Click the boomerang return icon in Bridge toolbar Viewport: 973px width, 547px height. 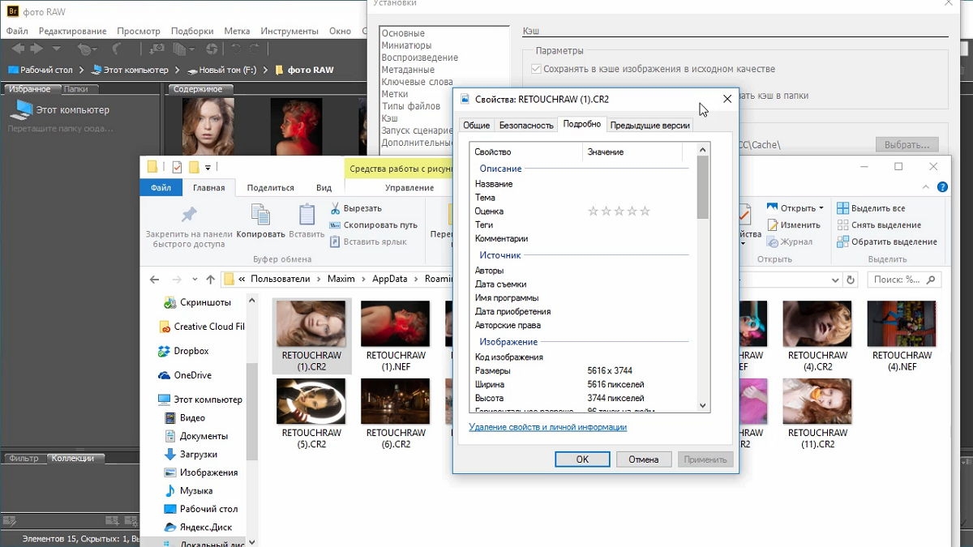coord(115,49)
